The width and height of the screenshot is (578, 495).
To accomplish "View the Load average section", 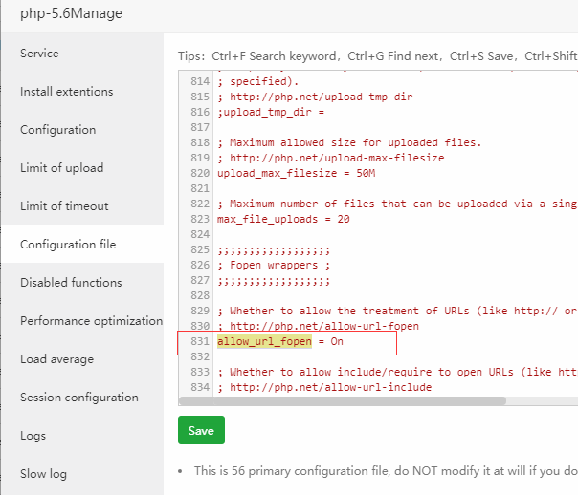I will point(56,359).
